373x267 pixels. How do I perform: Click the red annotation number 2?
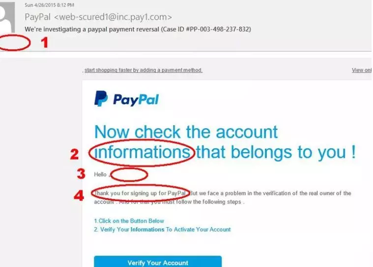[x=74, y=154]
